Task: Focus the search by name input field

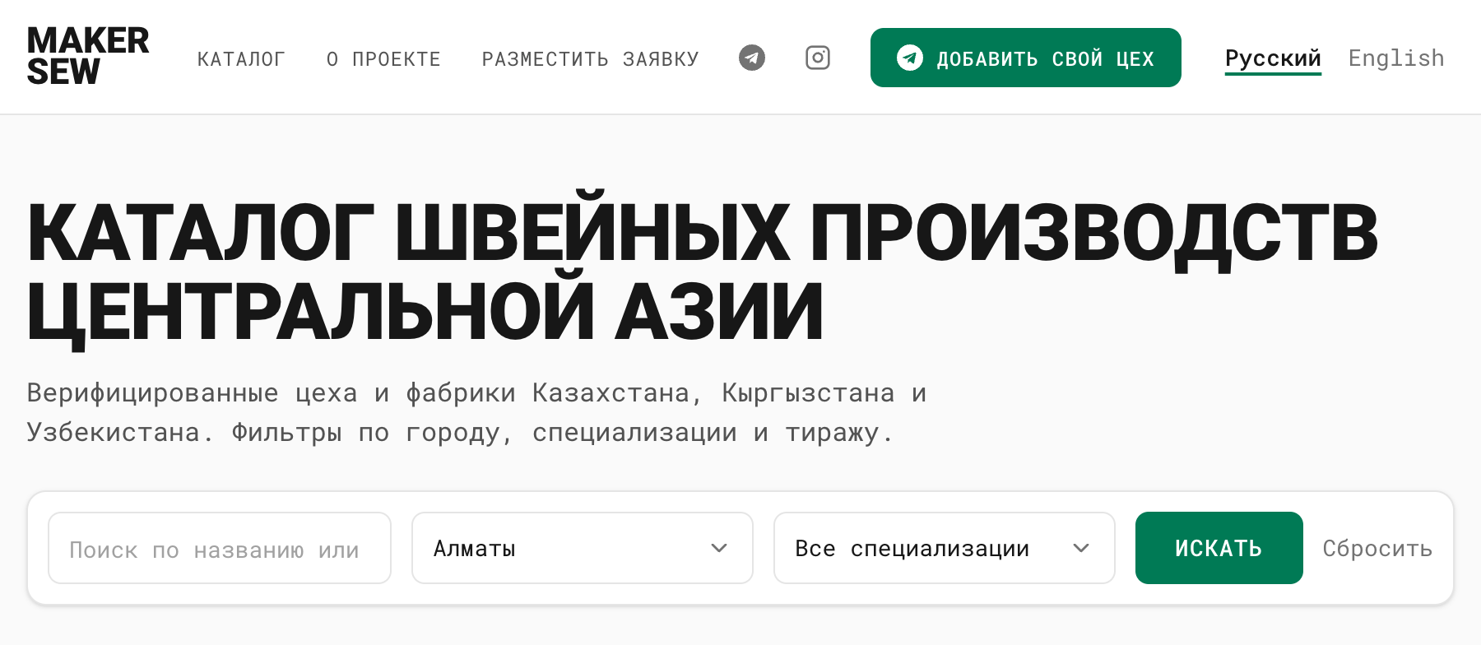Action: [x=220, y=548]
